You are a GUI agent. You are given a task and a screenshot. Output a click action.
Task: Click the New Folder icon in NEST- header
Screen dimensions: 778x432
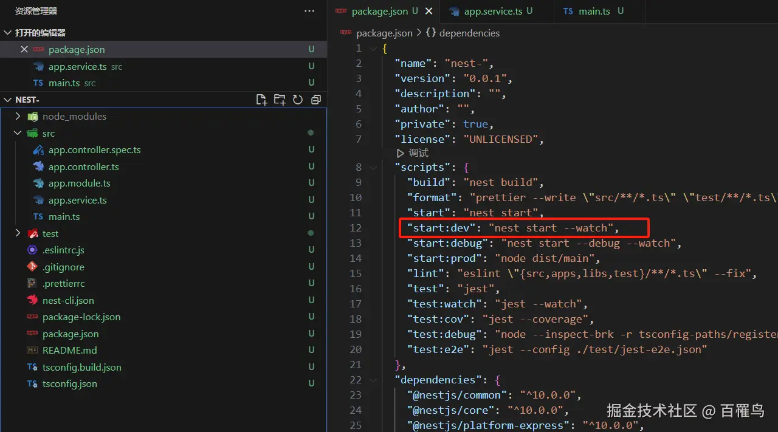pyautogui.click(x=280, y=100)
